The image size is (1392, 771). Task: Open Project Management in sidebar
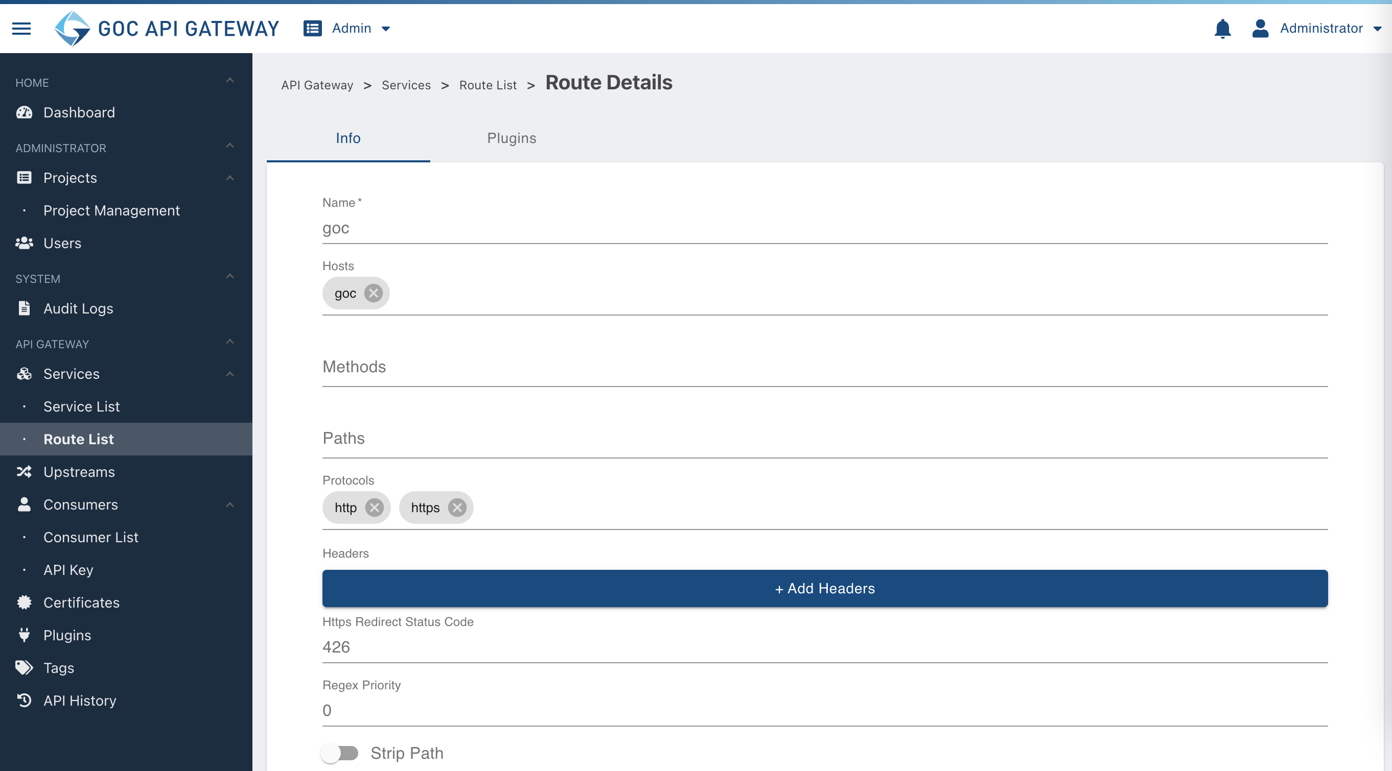click(111, 210)
